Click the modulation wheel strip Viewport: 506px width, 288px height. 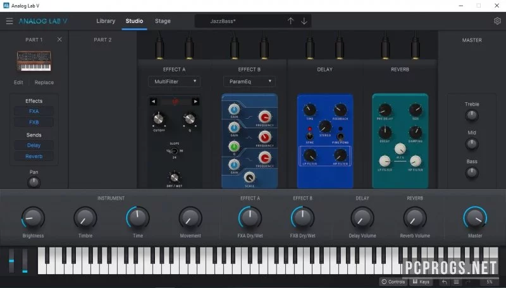coord(25,261)
